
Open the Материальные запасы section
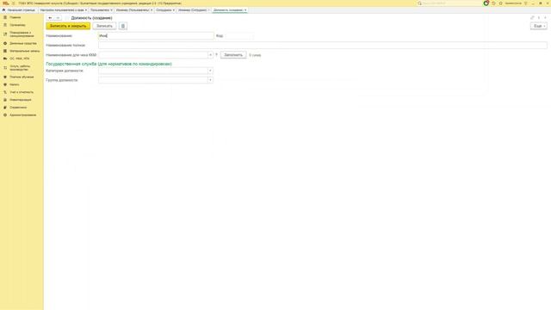point(25,51)
